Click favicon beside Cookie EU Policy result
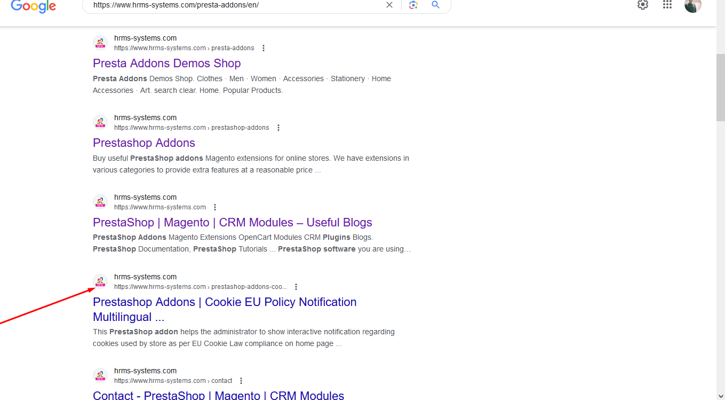Viewport: 725px width, 400px height. [100, 281]
